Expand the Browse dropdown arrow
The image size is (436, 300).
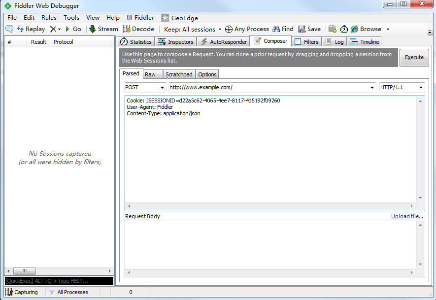[x=388, y=29]
